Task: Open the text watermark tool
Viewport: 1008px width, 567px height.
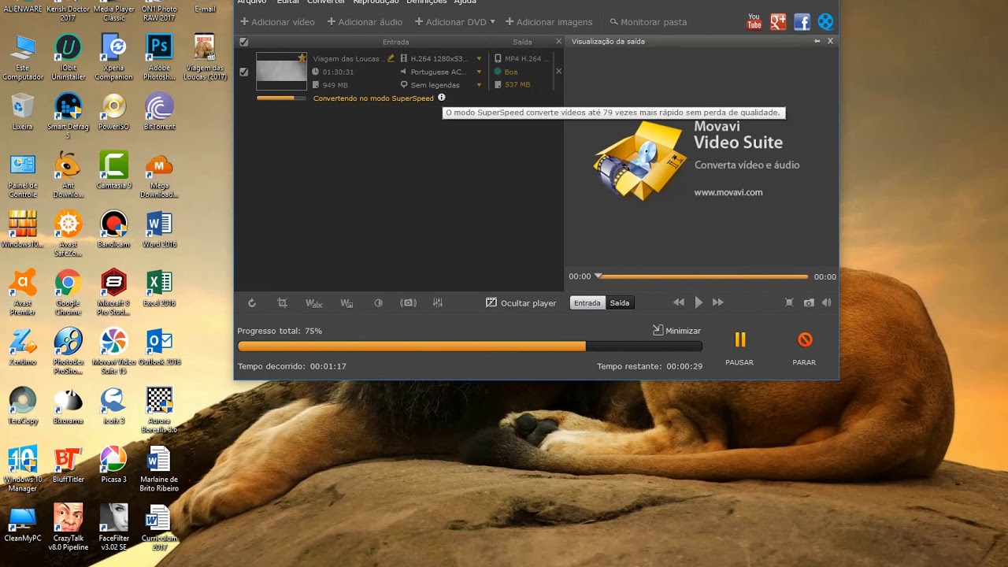Action: 313,303
